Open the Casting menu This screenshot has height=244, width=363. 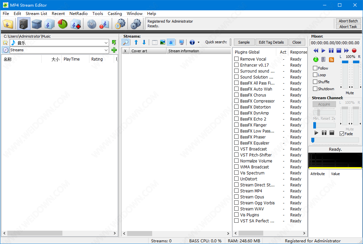pyautogui.click(x=115, y=13)
